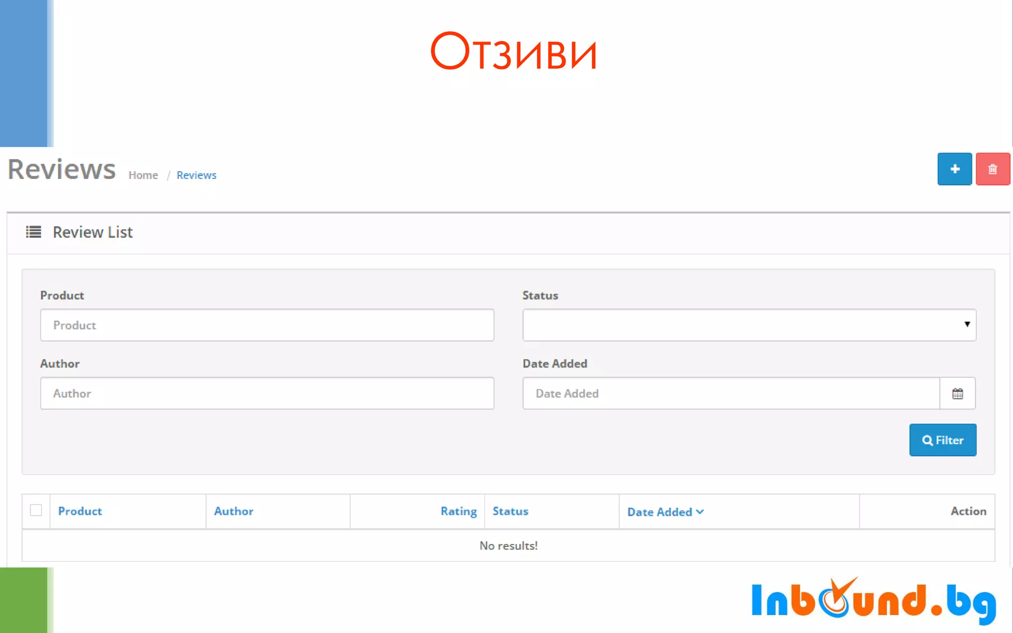Click the Action column header
Image resolution: width=1013 pixels, height=633 pixels.
coord(968,511)
